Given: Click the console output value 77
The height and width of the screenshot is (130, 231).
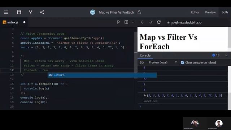Looking at the screenshot, I should (x=145, y=79).
